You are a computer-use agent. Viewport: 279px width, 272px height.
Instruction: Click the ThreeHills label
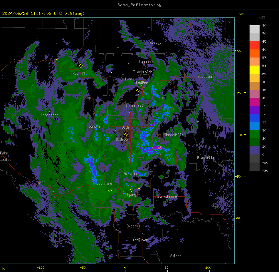[174, 135]
